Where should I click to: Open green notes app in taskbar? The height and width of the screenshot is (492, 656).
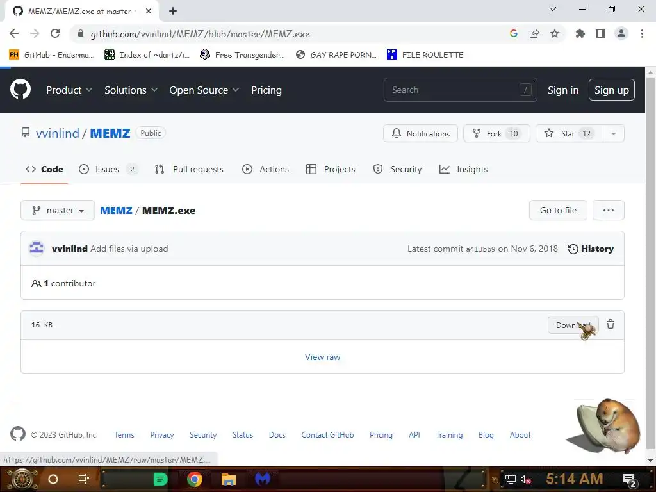tap(160, 479)
